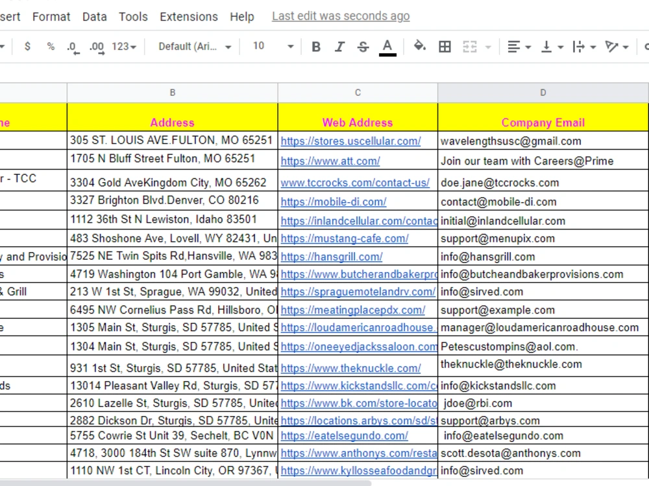This screenshot has width=649, height=486.
Task: Select address 1112 36th St N Lewiston cell
Action: [172, 220]
